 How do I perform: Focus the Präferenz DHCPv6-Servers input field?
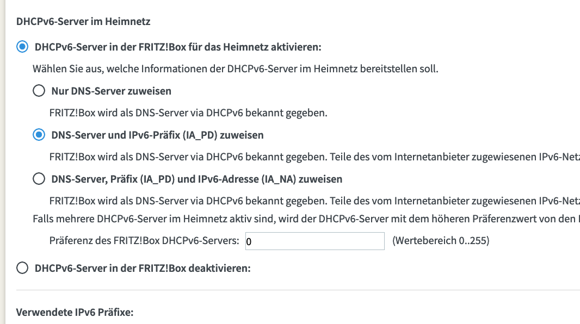coord(315,241)
